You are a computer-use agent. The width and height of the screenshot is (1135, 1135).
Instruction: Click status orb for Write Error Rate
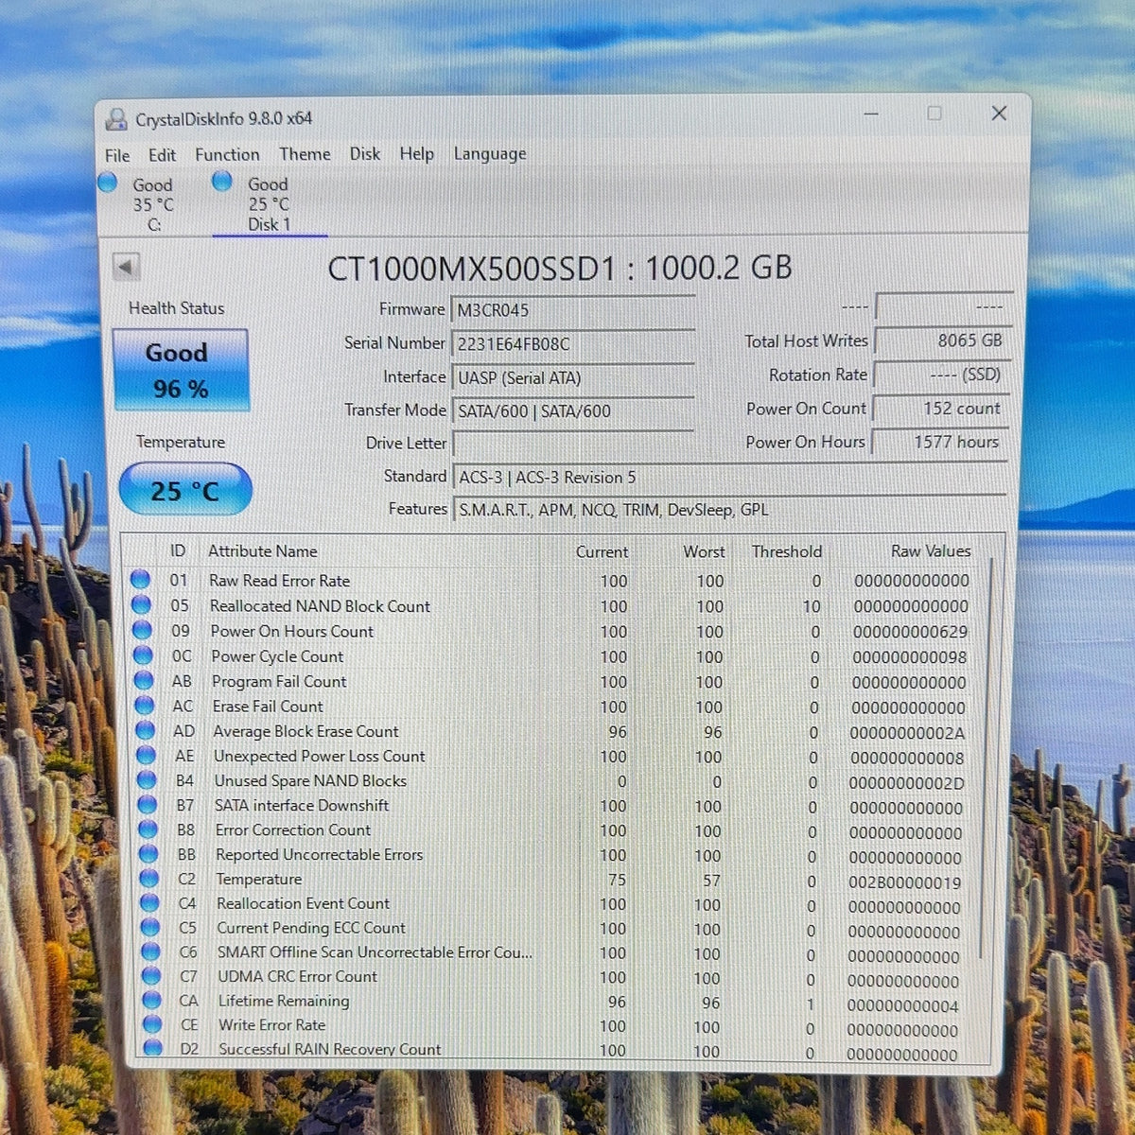click(x=152, y=1024)
